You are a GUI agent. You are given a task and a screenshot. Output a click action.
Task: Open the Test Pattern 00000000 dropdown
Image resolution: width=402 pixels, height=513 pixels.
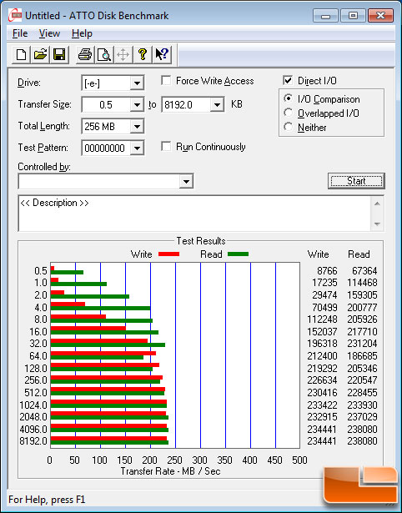point(137,148)
